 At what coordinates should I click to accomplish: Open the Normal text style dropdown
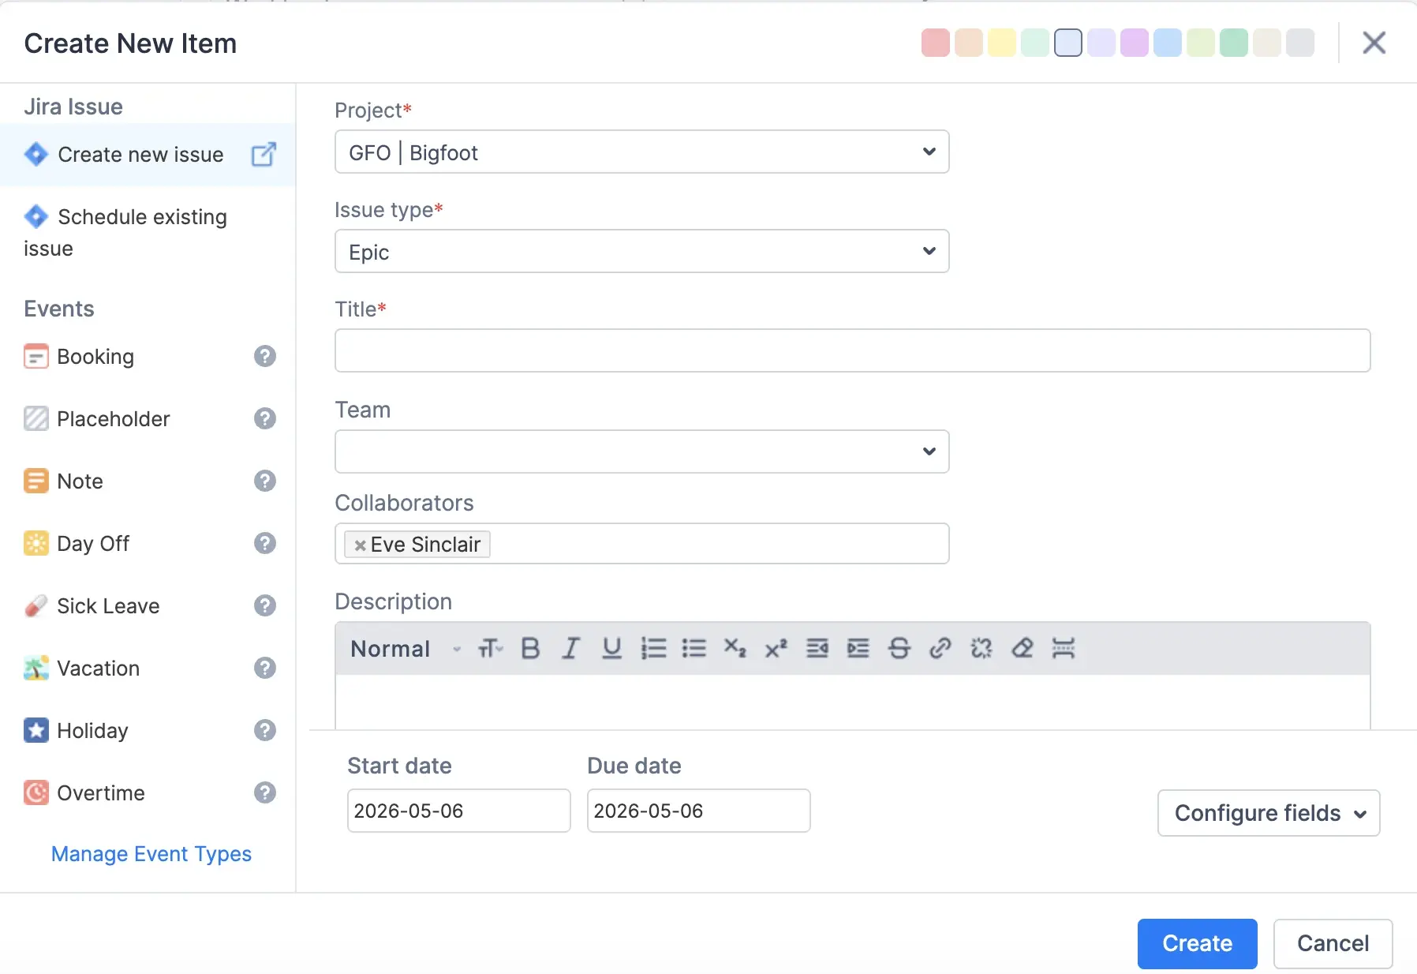tap(406, 649)
